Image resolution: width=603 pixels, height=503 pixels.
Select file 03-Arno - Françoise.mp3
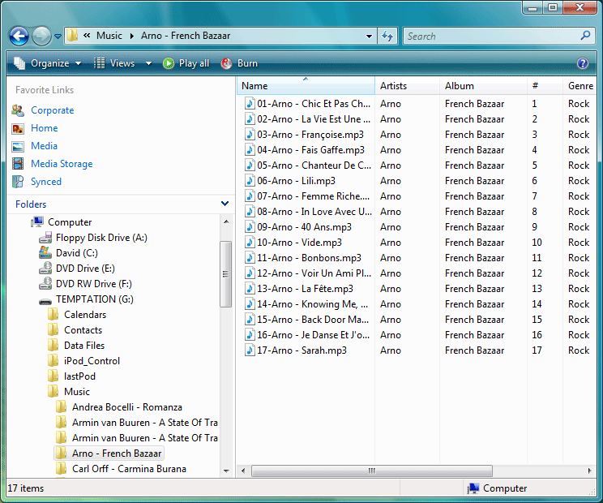[310, 135]
